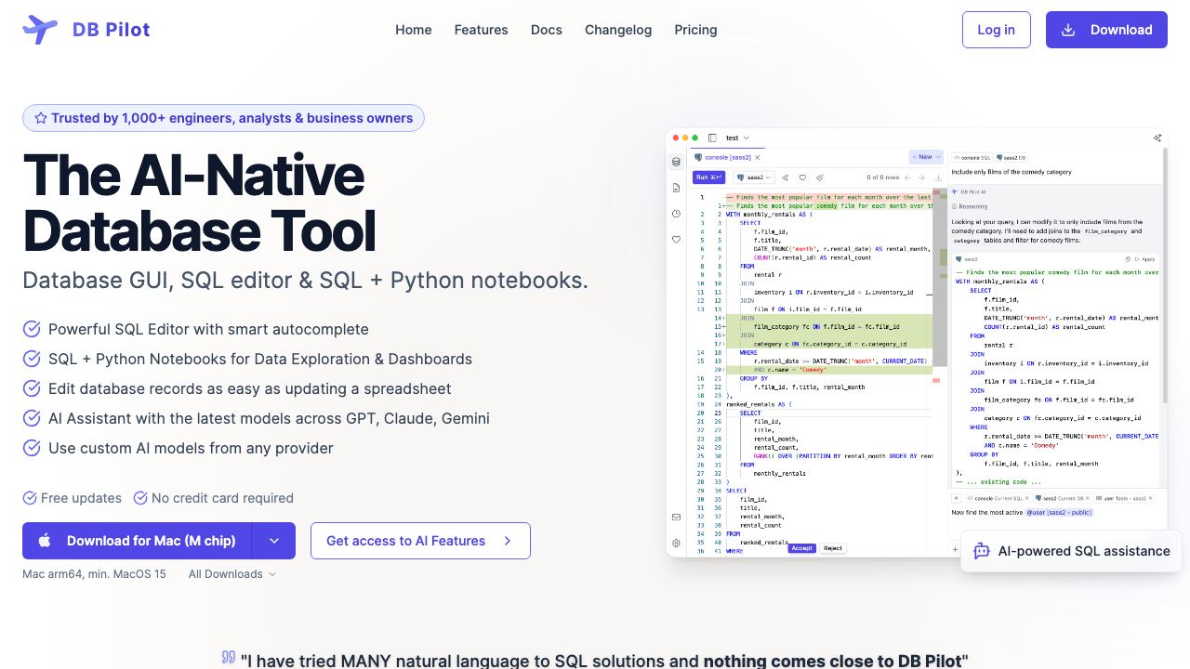This screenshot has height=669, width=1190.
Task: Click the export results download icon
Action: (938, 177)
